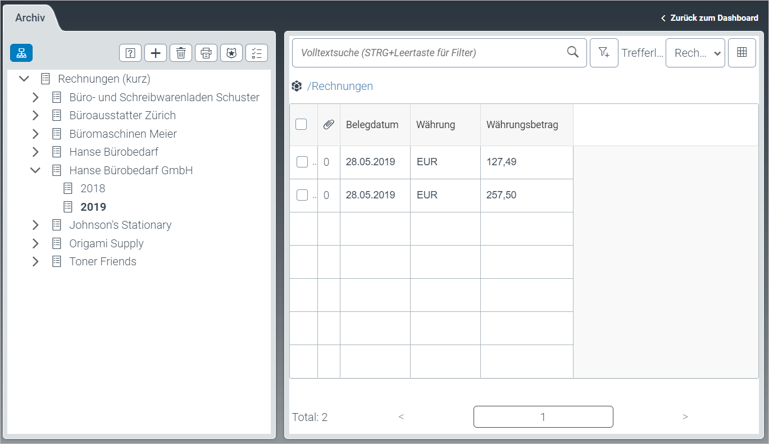769x444 pixels.
Task: Switch to the Archiv tab
Action: point(30,18)
